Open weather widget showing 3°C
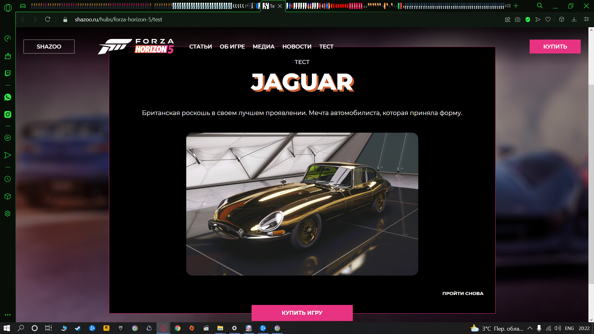 coord(497,328)
